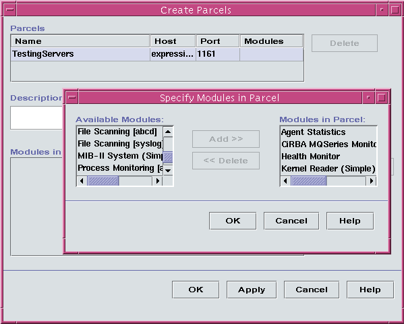Click right arrow under Available Modules list
The image size is (404, 324).
157,181
